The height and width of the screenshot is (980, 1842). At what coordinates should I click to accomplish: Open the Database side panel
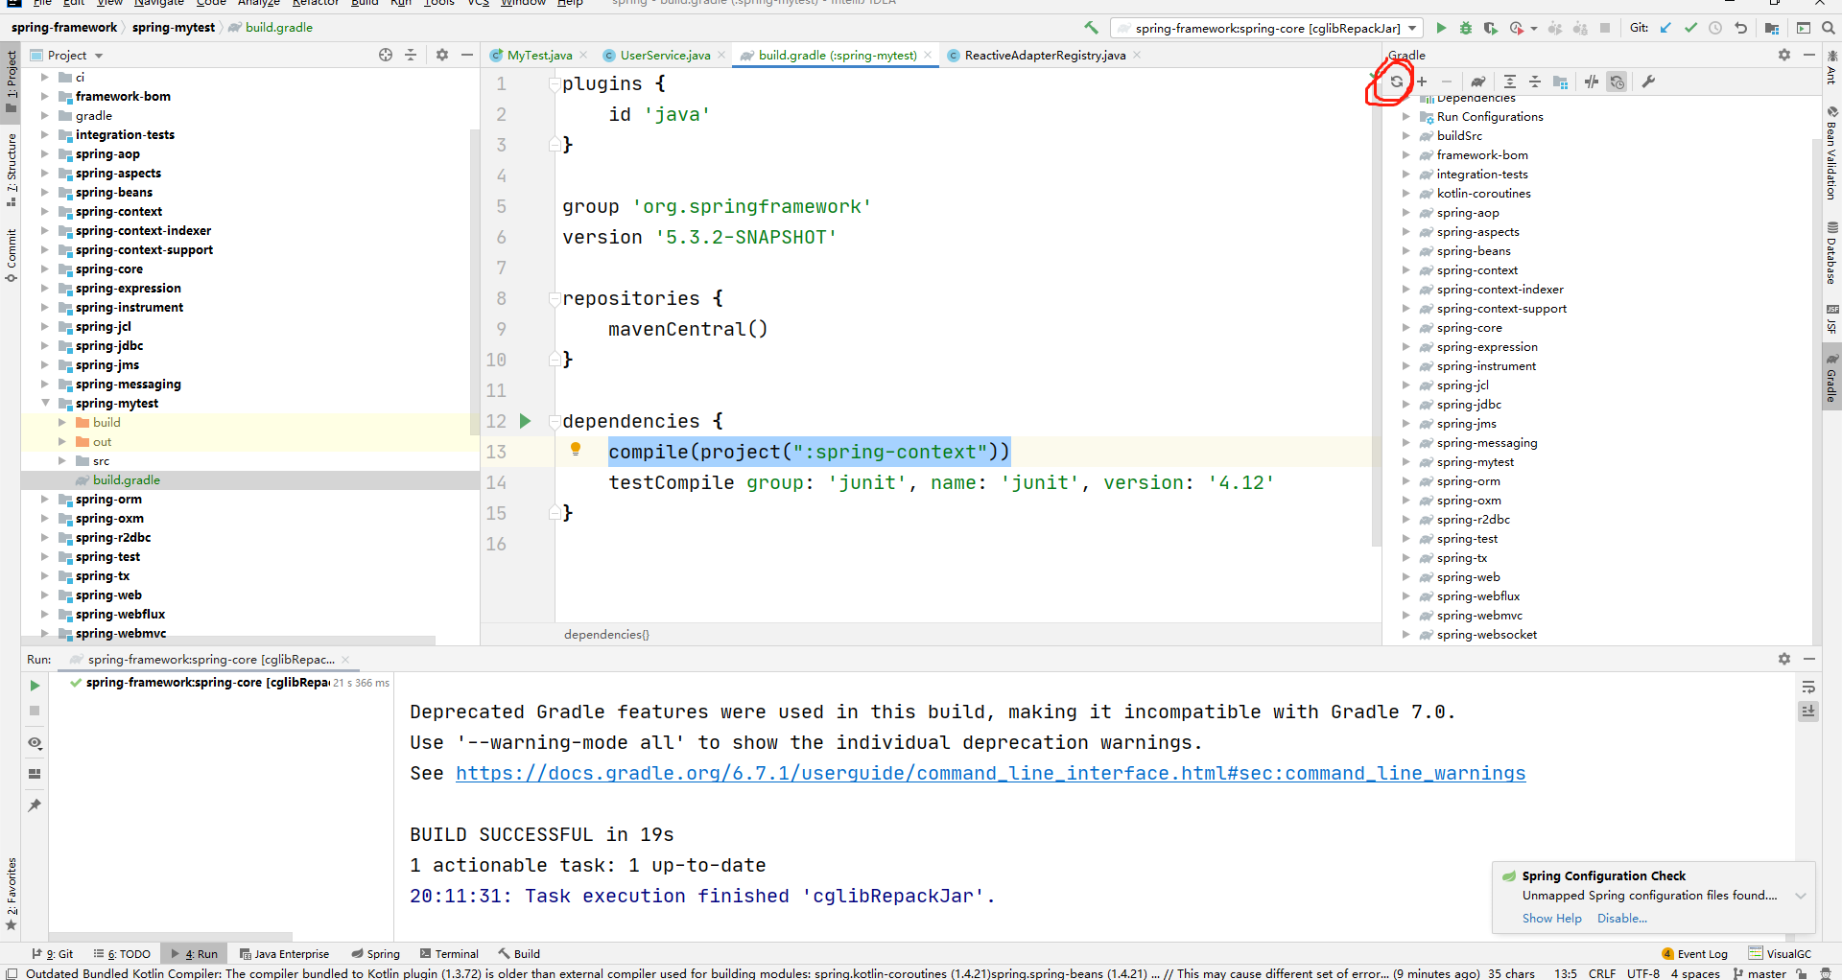tap(1831, 253)
